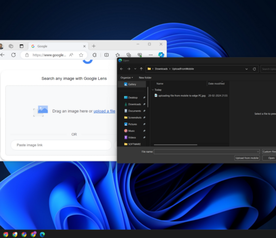Open first Chrome icon on the taskbar

point(6,234)
